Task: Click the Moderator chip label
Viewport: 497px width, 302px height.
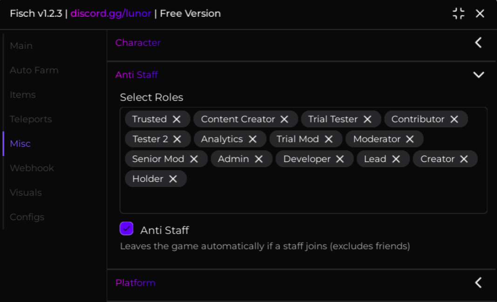Action: point(377,139)
